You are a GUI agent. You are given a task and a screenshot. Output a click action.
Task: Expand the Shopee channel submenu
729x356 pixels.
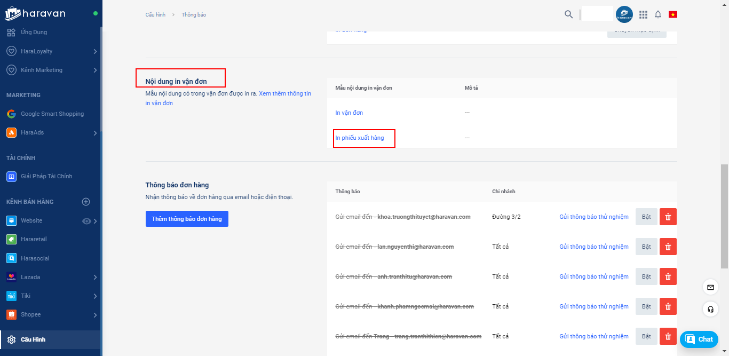click(95, 315)
